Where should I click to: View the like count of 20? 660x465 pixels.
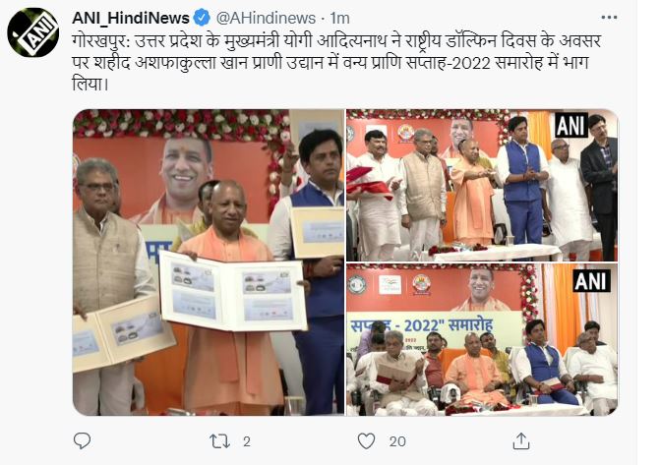(397, 441)
